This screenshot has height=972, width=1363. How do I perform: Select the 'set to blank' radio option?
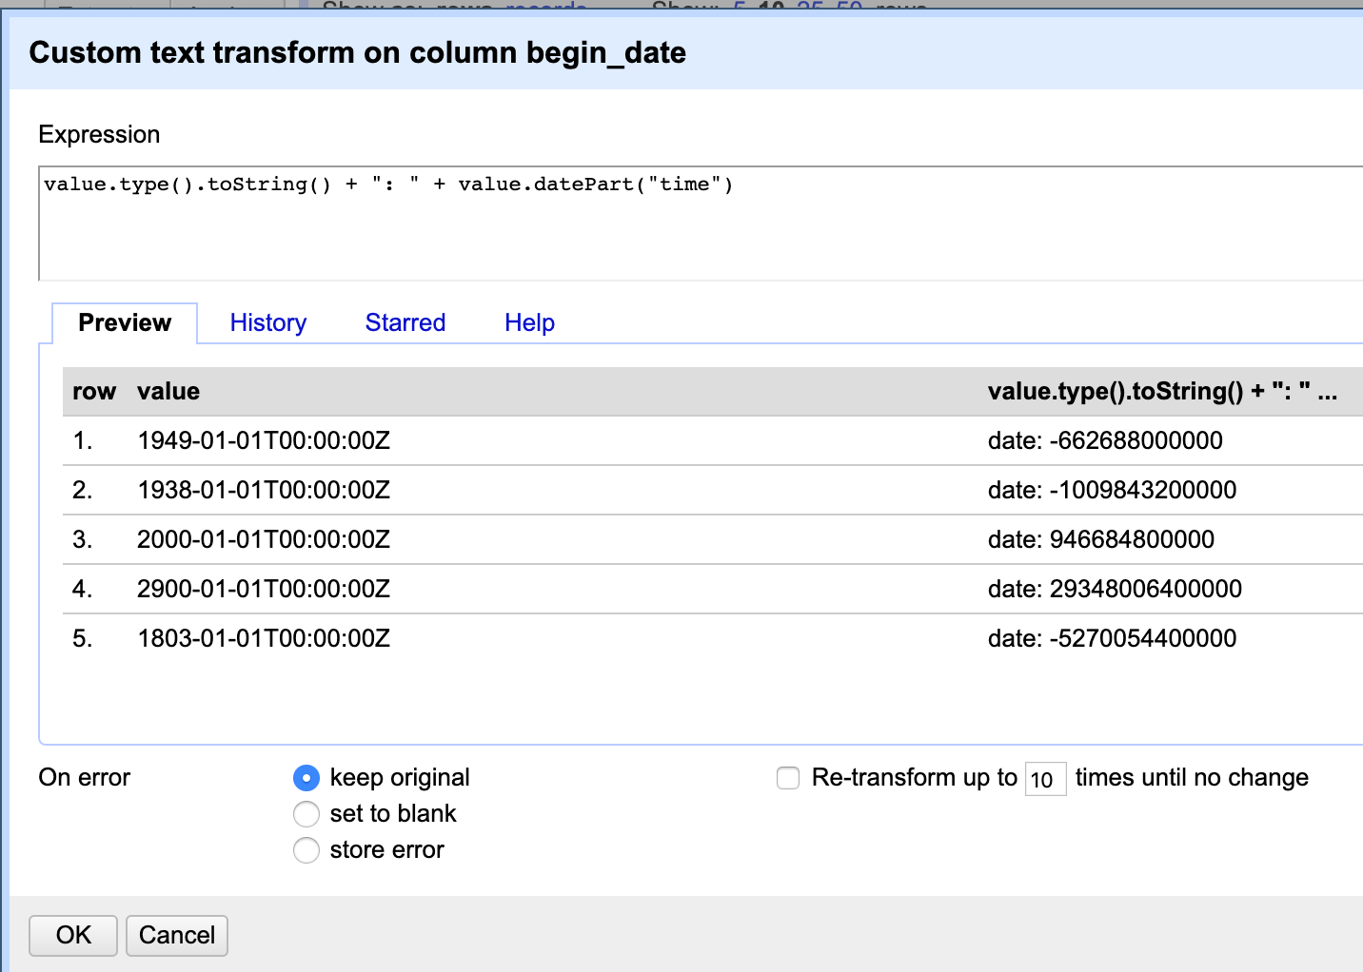[x=306, y=814]
